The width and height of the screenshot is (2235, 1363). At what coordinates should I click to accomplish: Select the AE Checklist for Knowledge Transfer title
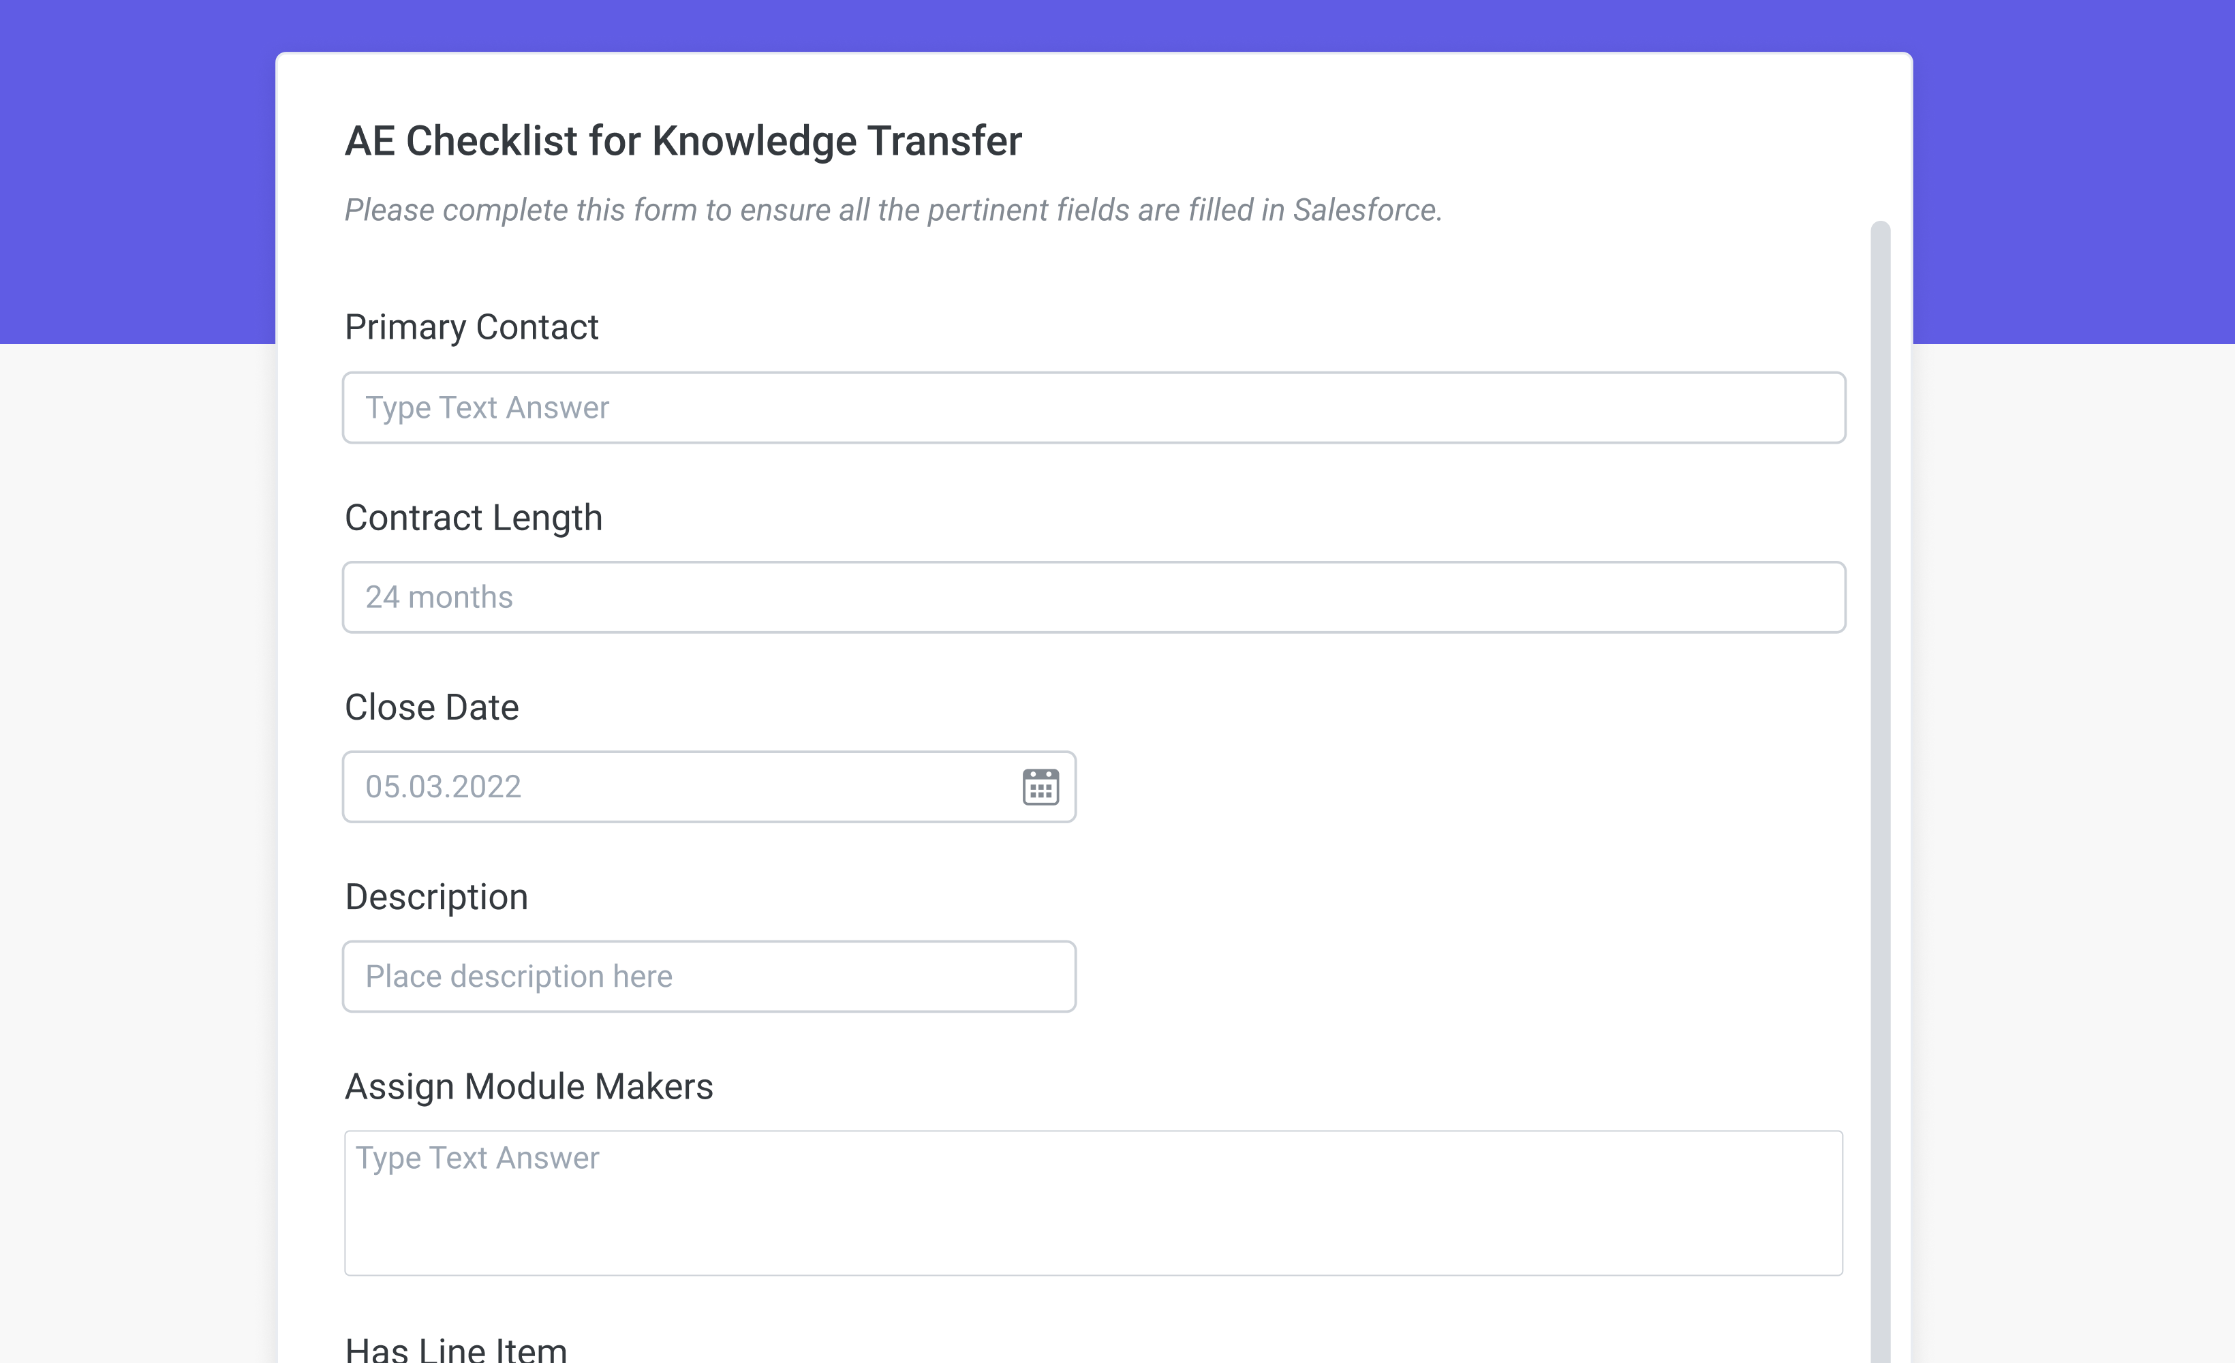(683, 140)
